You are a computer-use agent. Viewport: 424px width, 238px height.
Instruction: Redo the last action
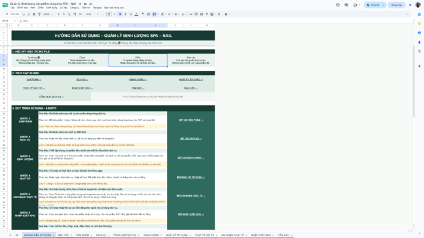[29, 14]
